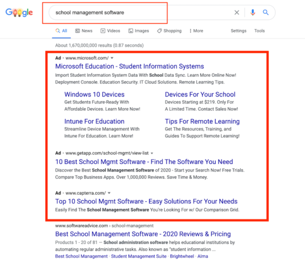
Task: Submit search using the magnifying glass icon
Action: pyautogui.click(x=266, y=12)
